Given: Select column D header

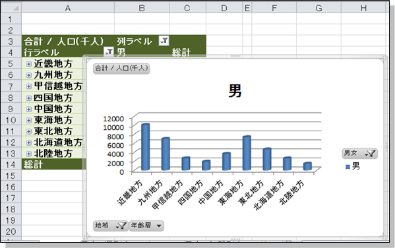Looking at the screenshot, I should tap(224, 8).
